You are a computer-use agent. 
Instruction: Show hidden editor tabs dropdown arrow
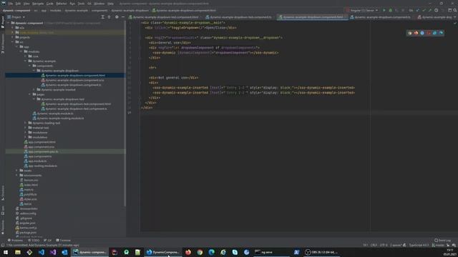[x=455, y=17]
